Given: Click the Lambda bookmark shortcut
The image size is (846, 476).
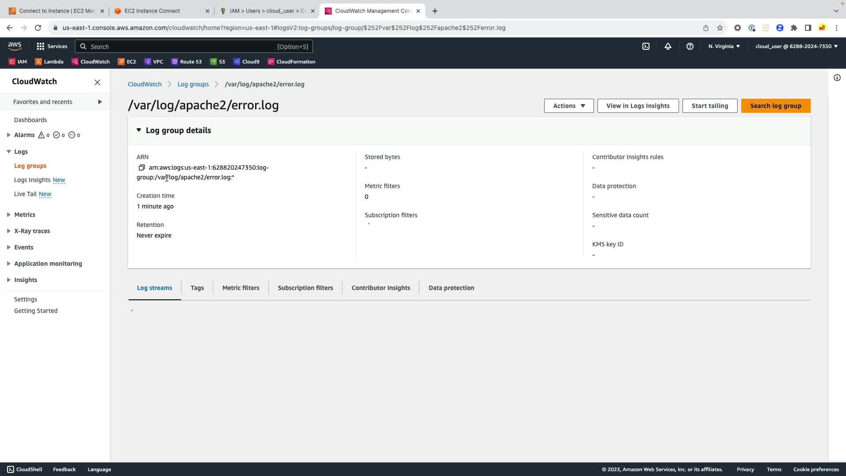Looking at the screenshot, I should [x=49, y=62].
